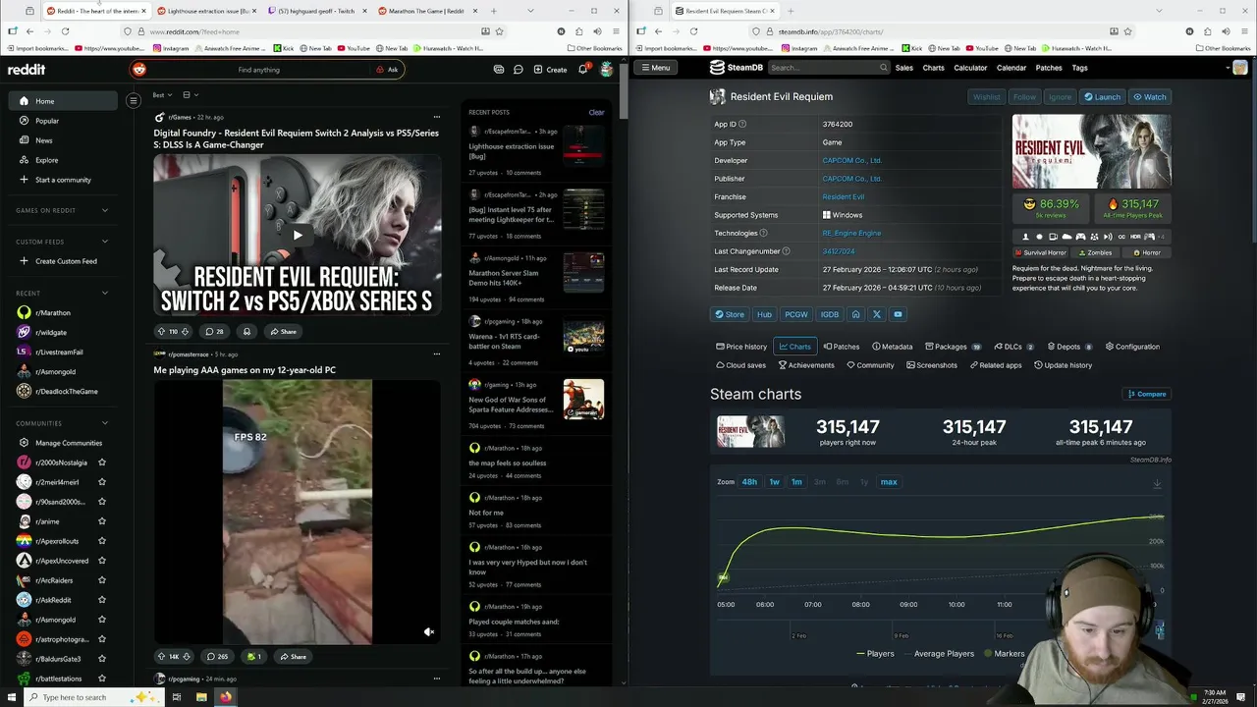This screenshot has height=707, width=1257.
Task: Open Task View on Windows taskbar
Action: click(x=177, y=697)
